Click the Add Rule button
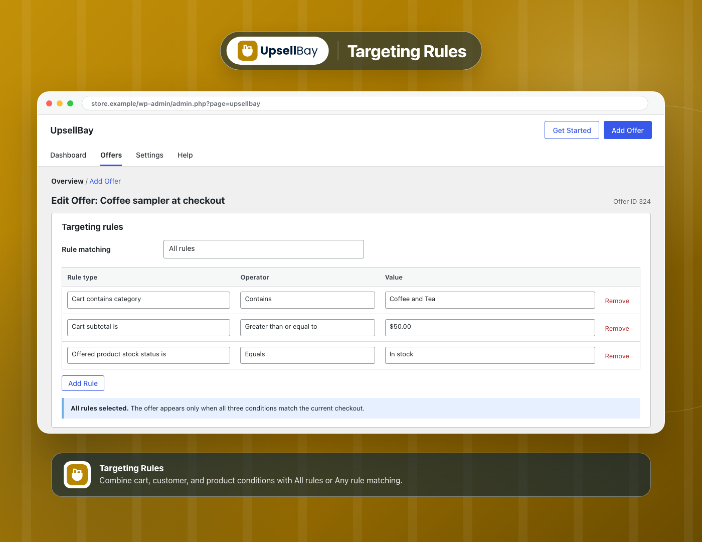Screen dimensions: 702x542 tap(83, 383)
